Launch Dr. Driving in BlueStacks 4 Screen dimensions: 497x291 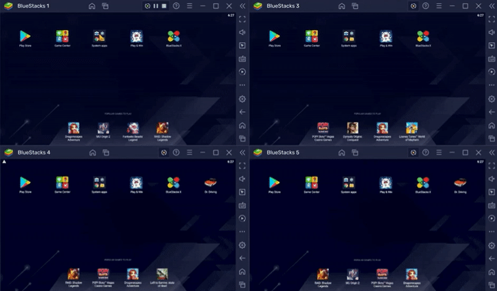click(211, 182)
